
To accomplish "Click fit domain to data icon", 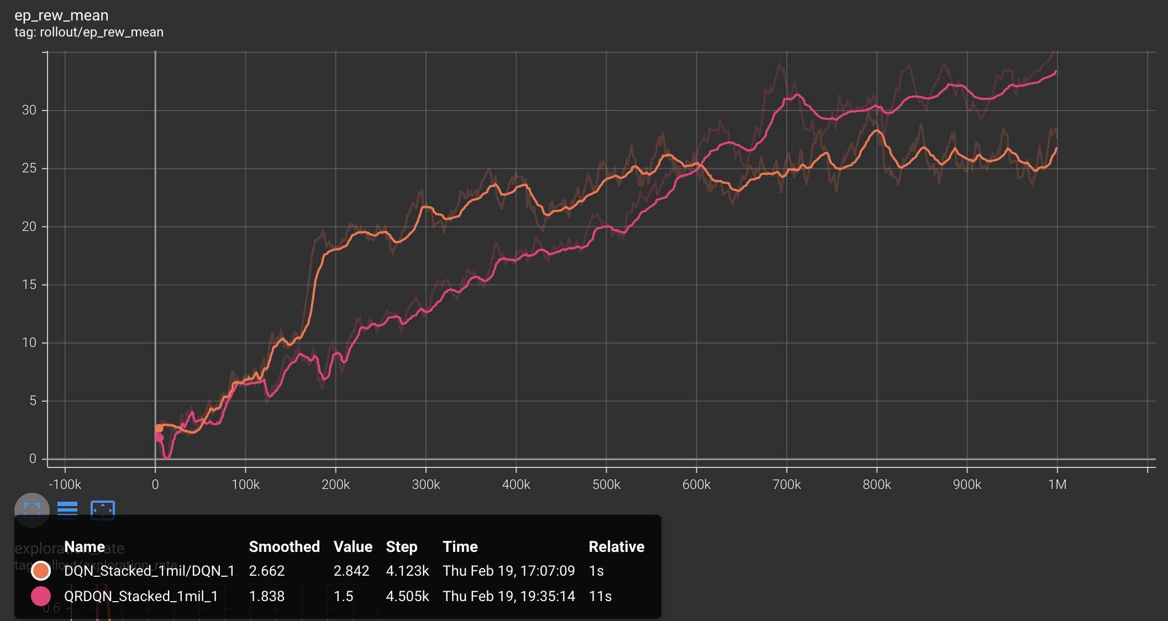I will [x=103, y=509].
